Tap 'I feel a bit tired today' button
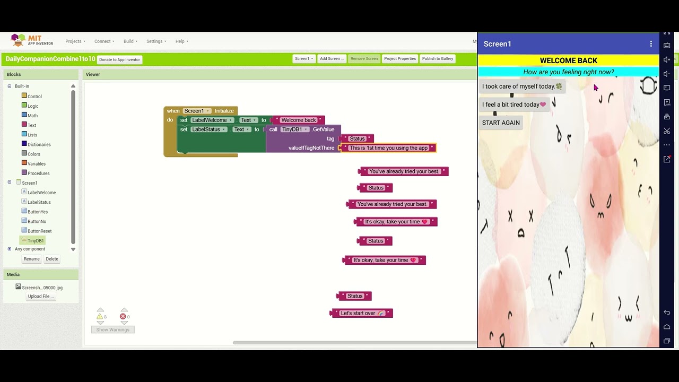Image resolution: width=679 pixels, height=382 pixels. pos(514,105)
